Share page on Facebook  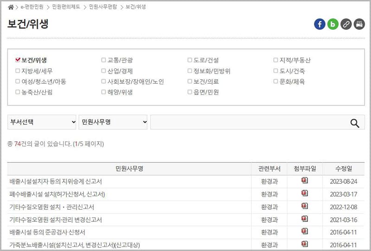[320, 24]
